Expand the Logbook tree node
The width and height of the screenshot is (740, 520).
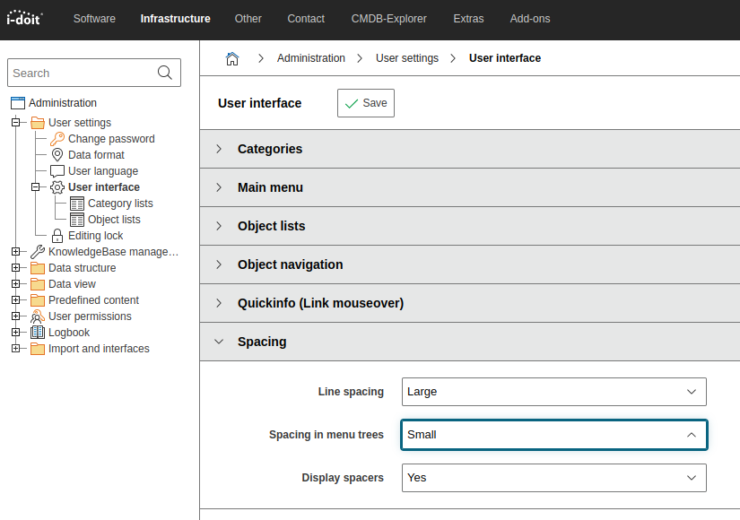15,333
